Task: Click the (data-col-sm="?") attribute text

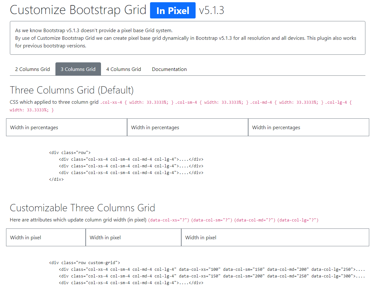Action: [x=212, y=220]
